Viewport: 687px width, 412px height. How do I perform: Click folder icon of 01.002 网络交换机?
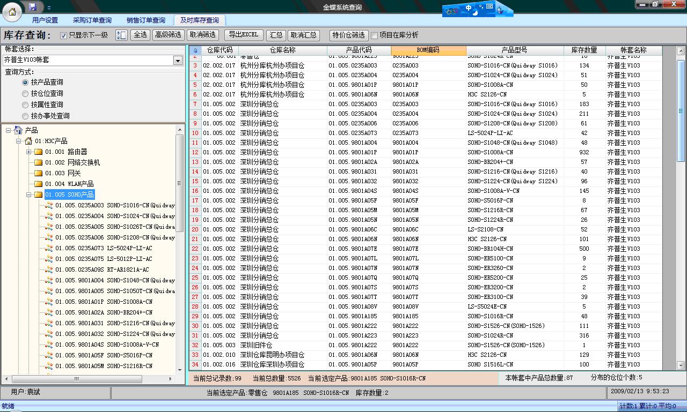(x=39, y=162)
